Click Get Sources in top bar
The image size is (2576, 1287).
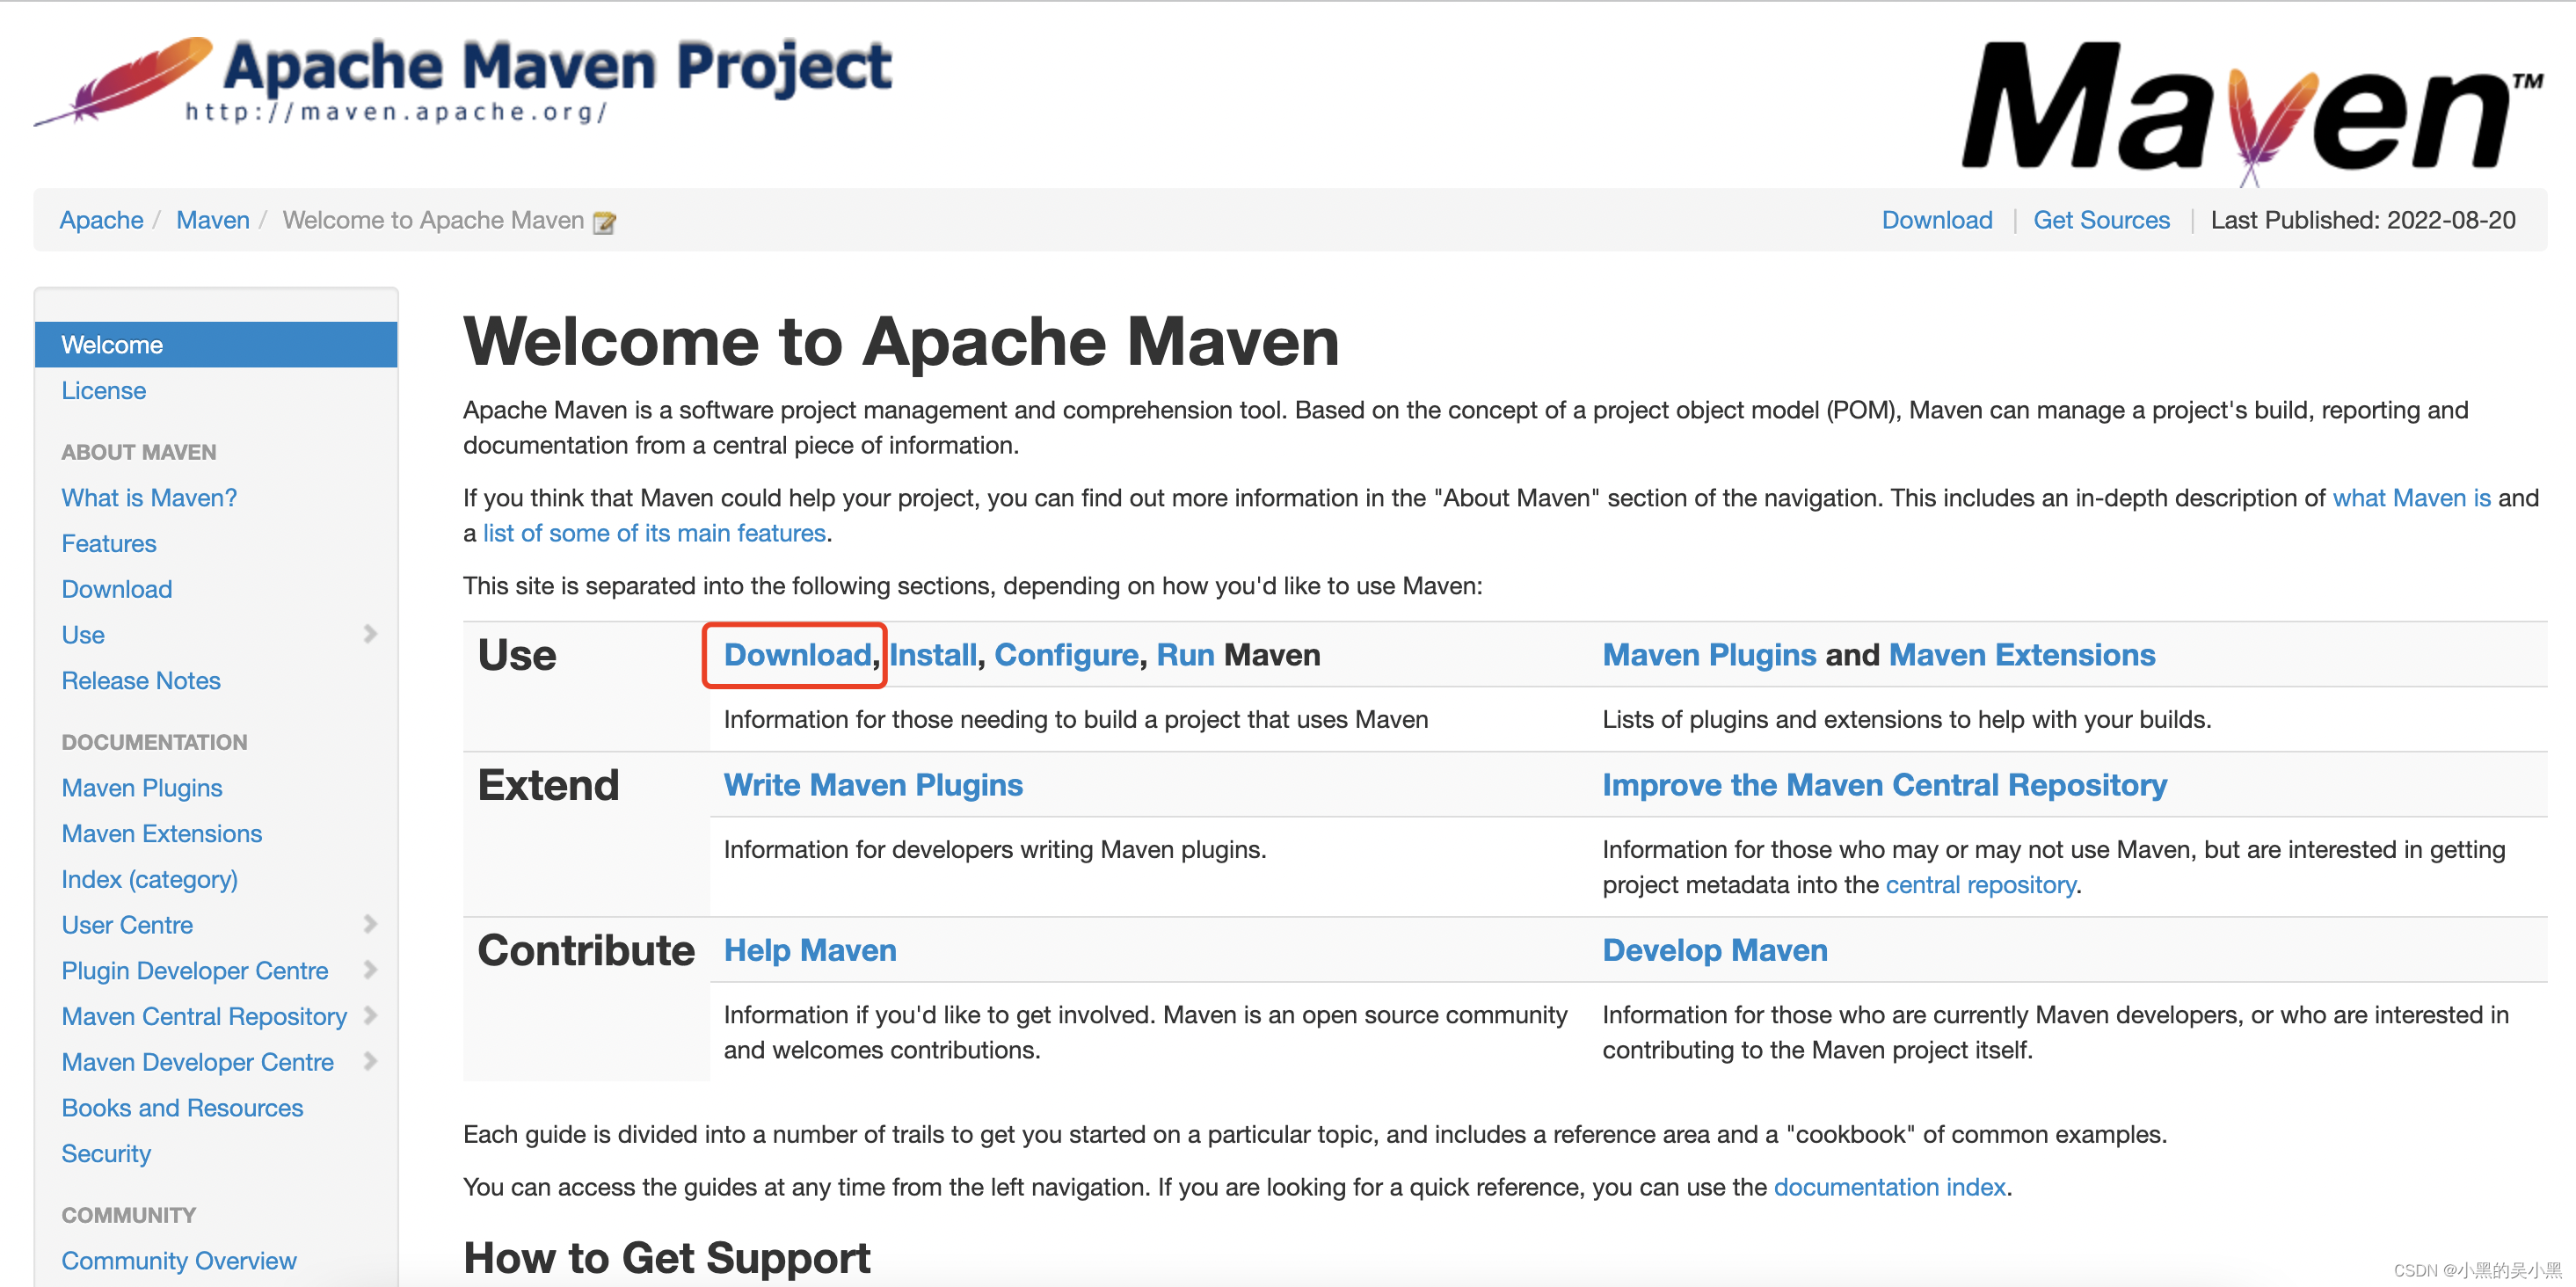[2100, 220]
